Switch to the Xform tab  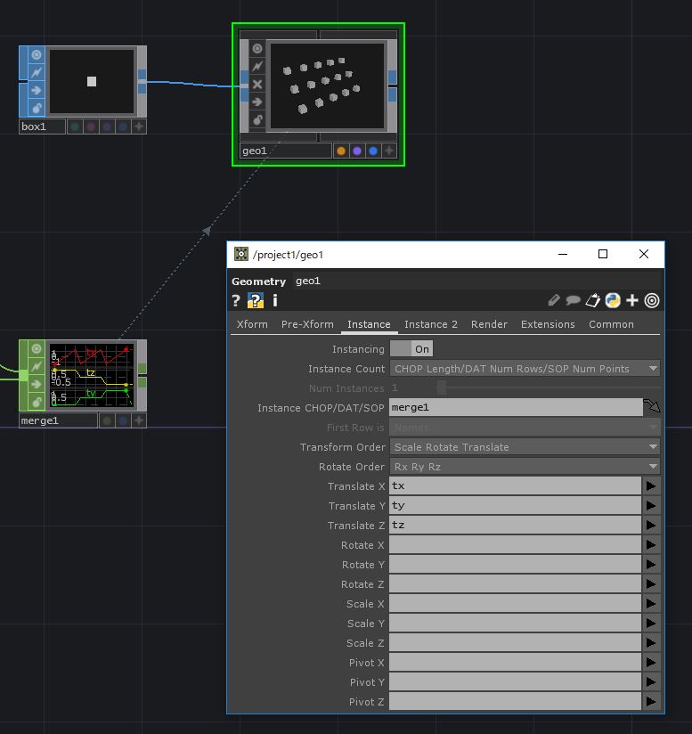pyautogui.click(x=252, y=324)
